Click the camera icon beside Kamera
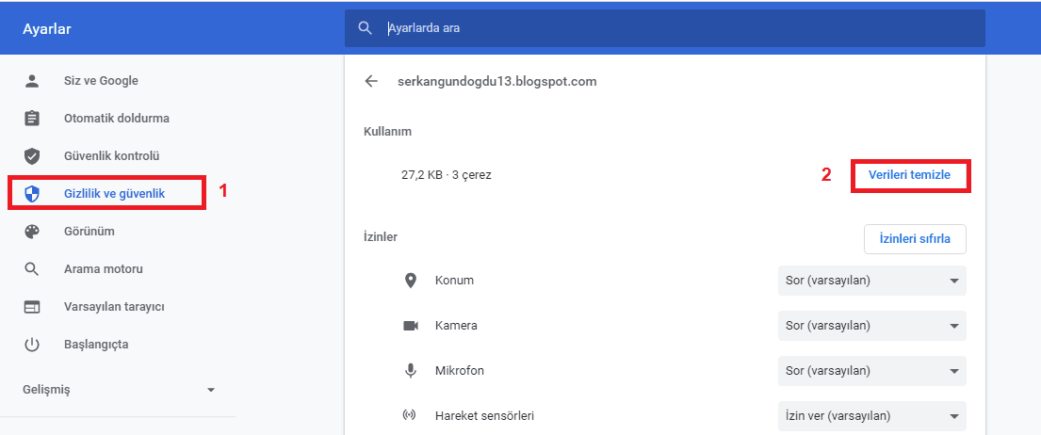This screenshot has height=435, width=1041. click(411, 326)
